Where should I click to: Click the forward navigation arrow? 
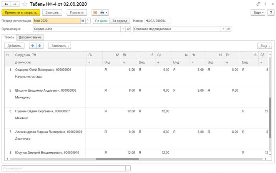click(x=15, y=4)
